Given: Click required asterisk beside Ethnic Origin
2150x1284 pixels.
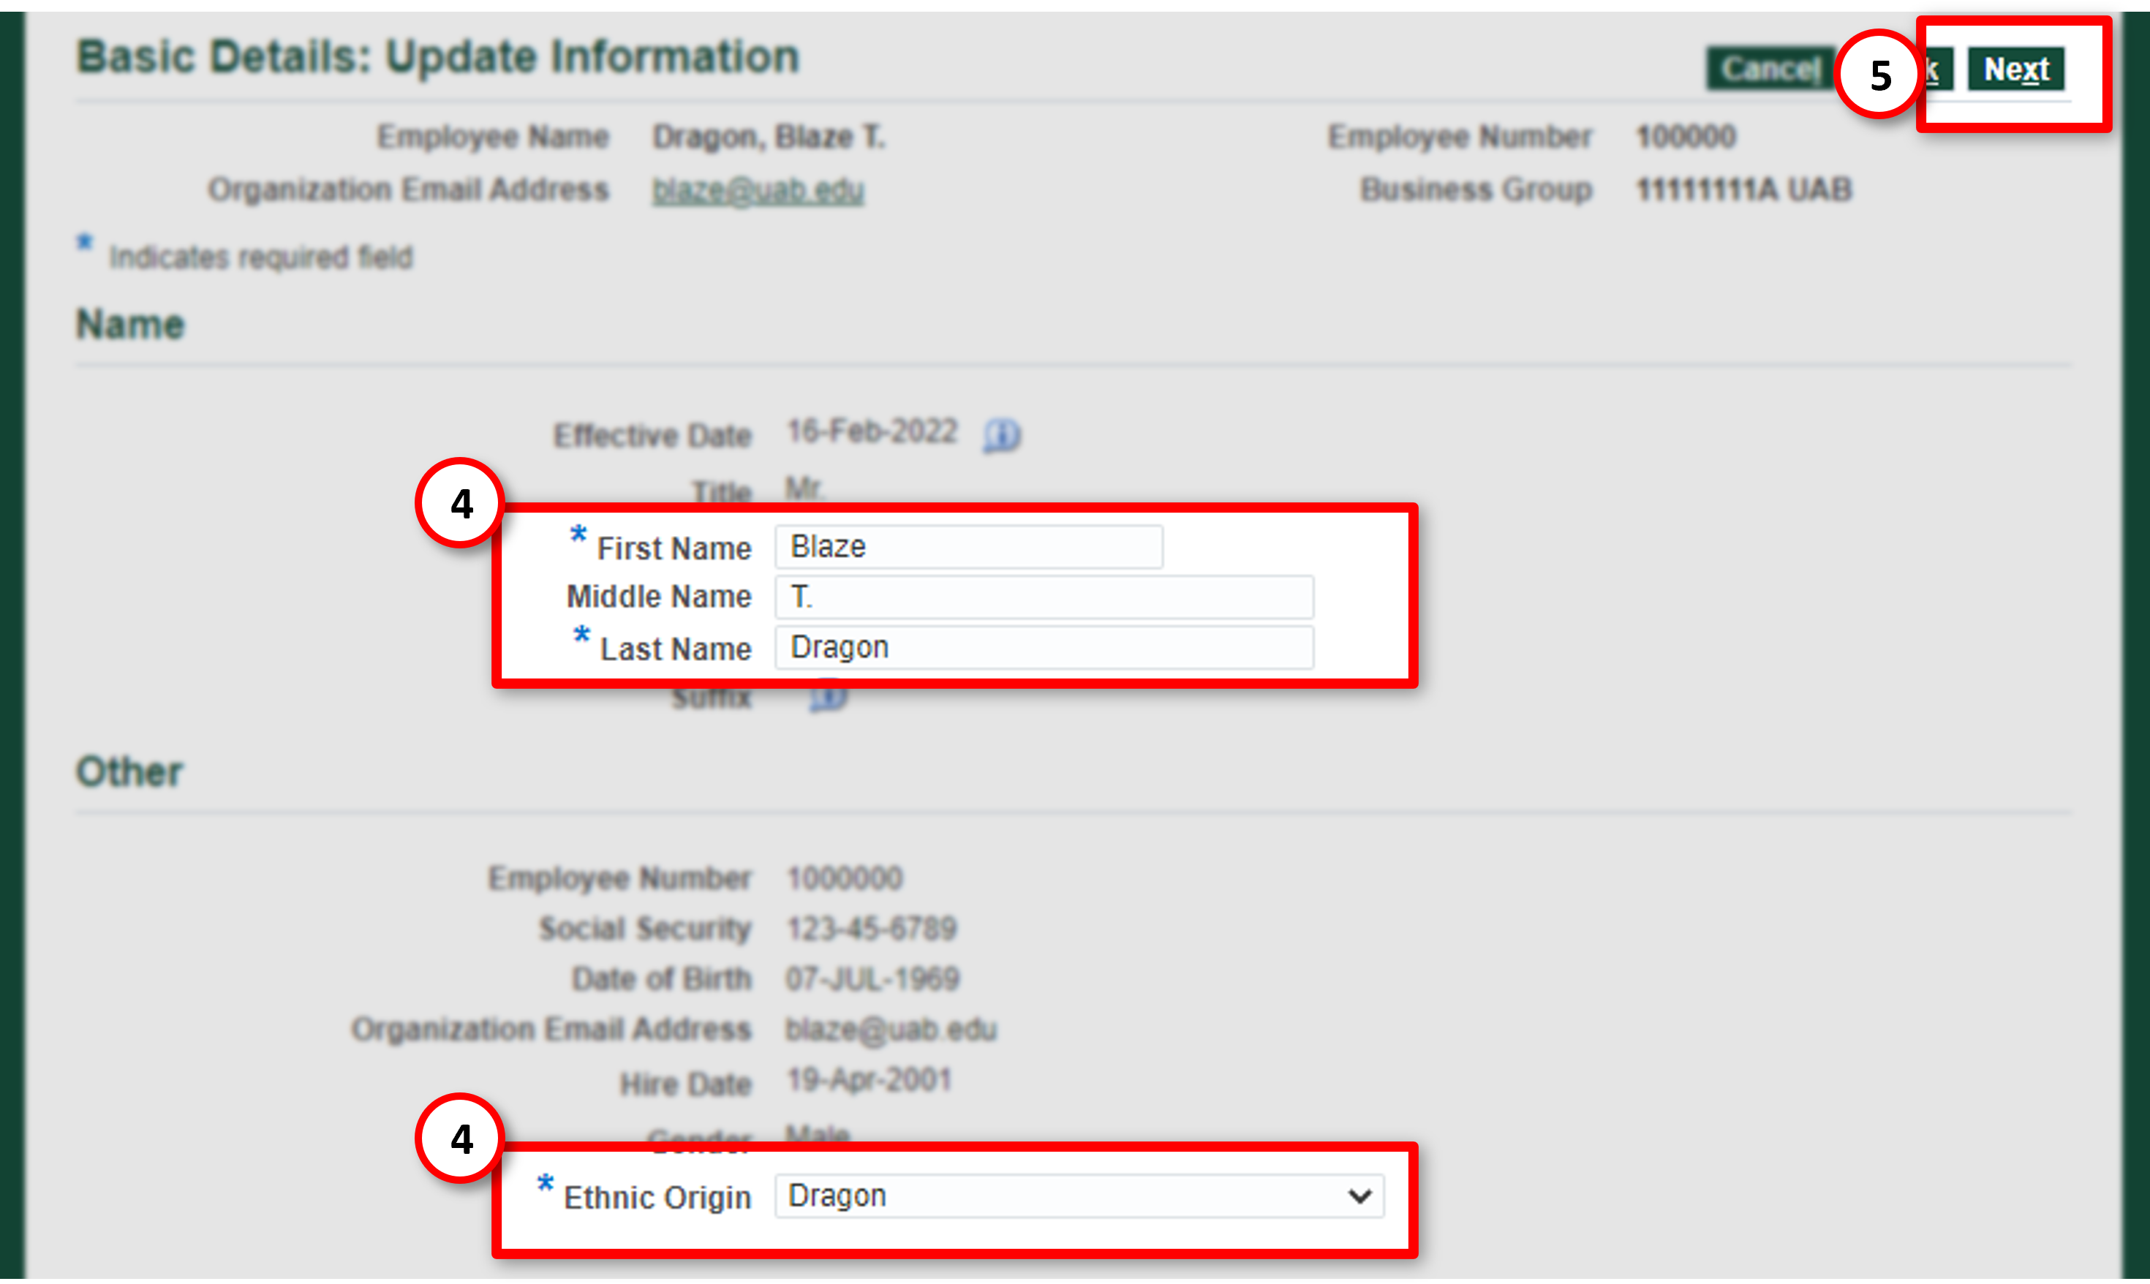Looking at the screenshot, I should [x=545, y=1184].
